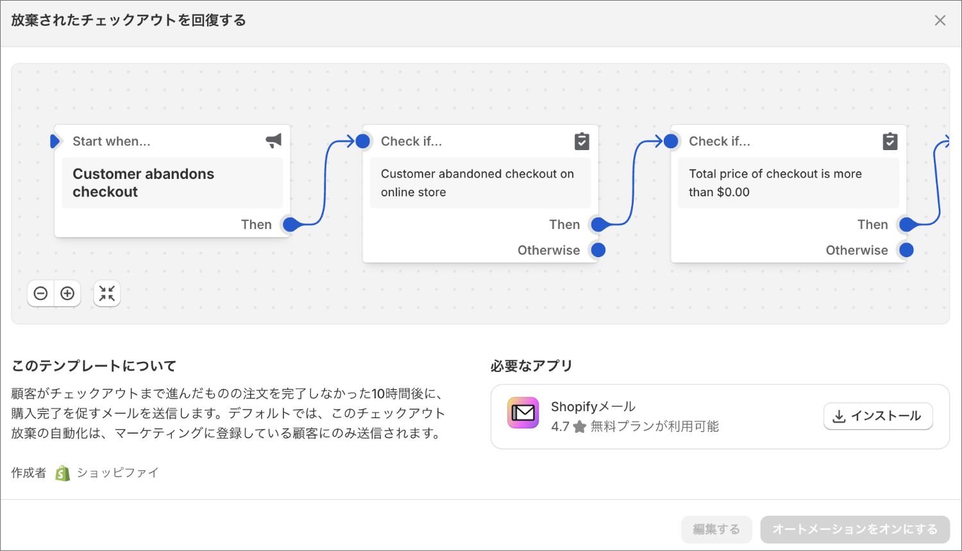Click the Shopifyメール app name

593,407
